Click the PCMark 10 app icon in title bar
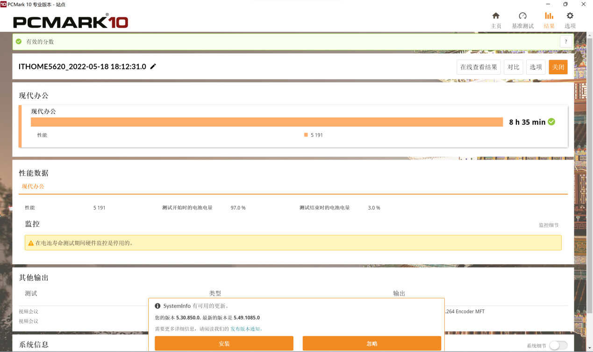The width and height of the screenshot is (593, 352). [x=3, y=4]
